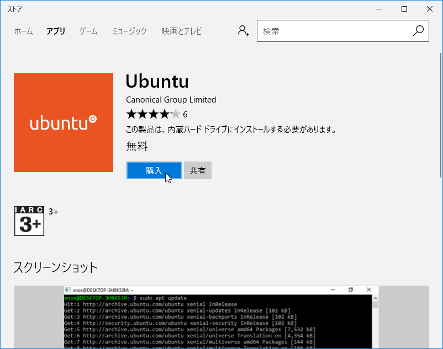
Task: Click the sign-in account icon
Action: 243,31
